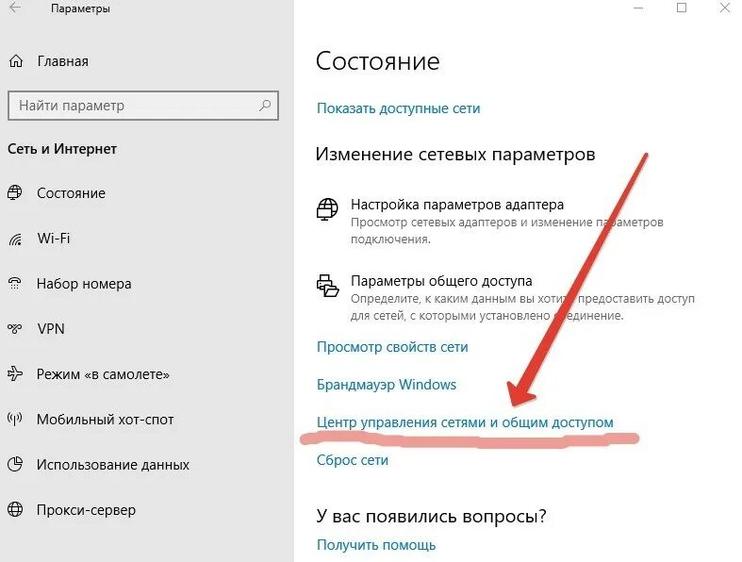The height and width of the screenshot is (562, 742).
Task: Click the sharing options printer icon
Action: pyautogui.click(x=327, y=286)
